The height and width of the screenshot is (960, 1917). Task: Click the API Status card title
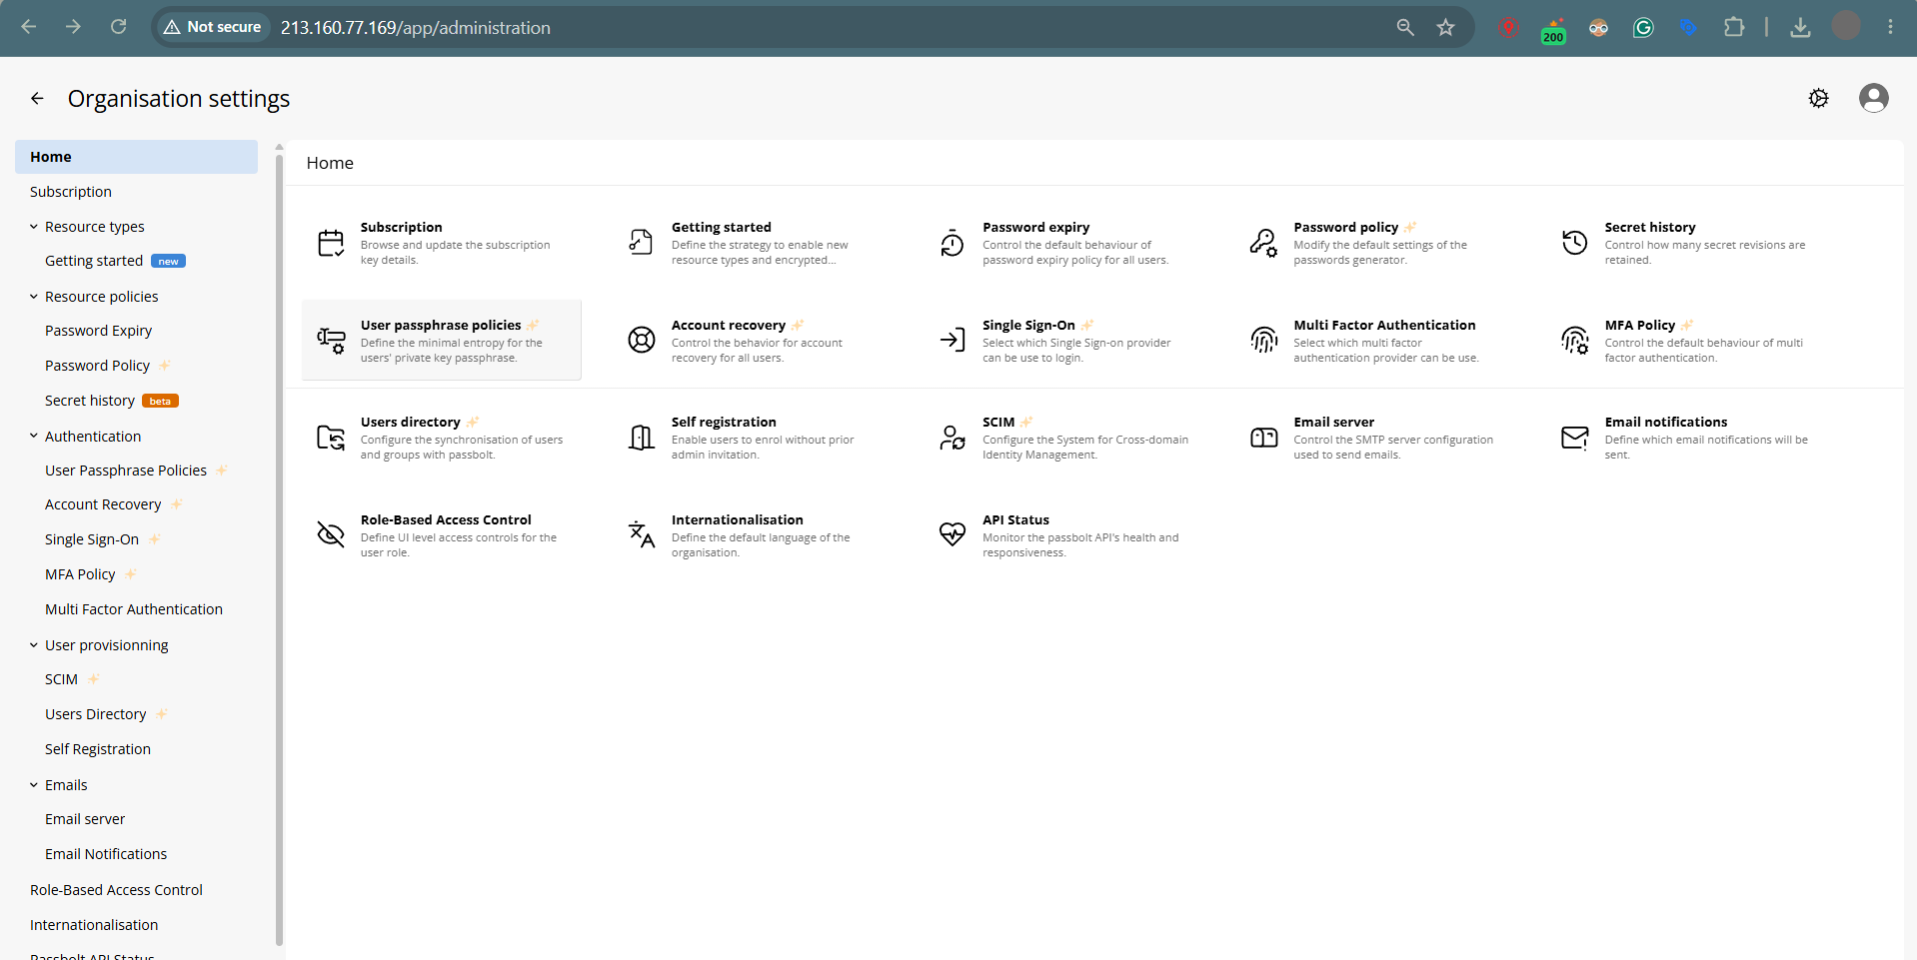click(x=1015, y=519)
